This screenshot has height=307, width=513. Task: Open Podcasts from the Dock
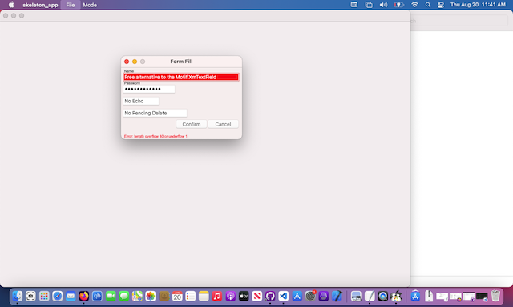pyautogui.click(x=230, y=296)
